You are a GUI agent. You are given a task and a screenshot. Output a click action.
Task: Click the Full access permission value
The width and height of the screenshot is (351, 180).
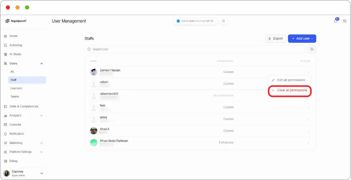coord(226,142)
